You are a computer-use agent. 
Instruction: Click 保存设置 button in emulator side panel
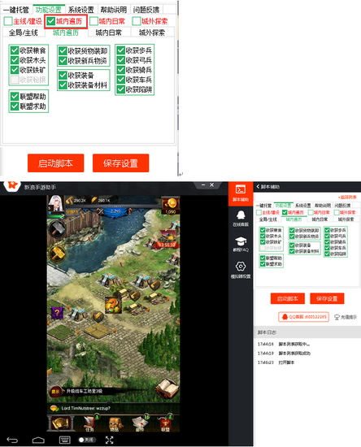[327, 298]
